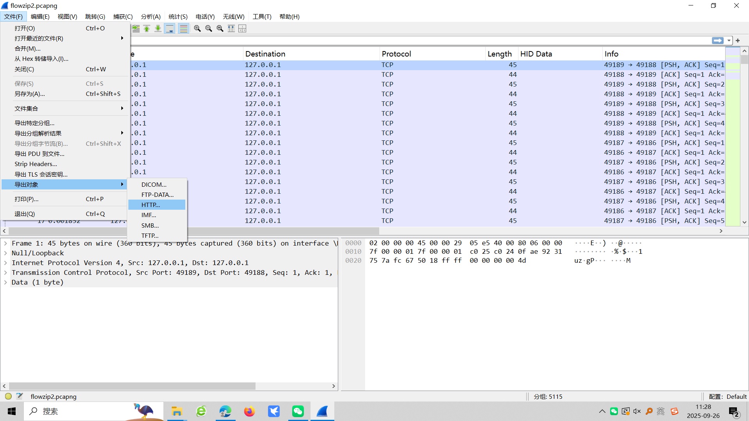
Task: Toggle the packet colorize rules button
Action: pyautogui.click(x=183, y=28)
